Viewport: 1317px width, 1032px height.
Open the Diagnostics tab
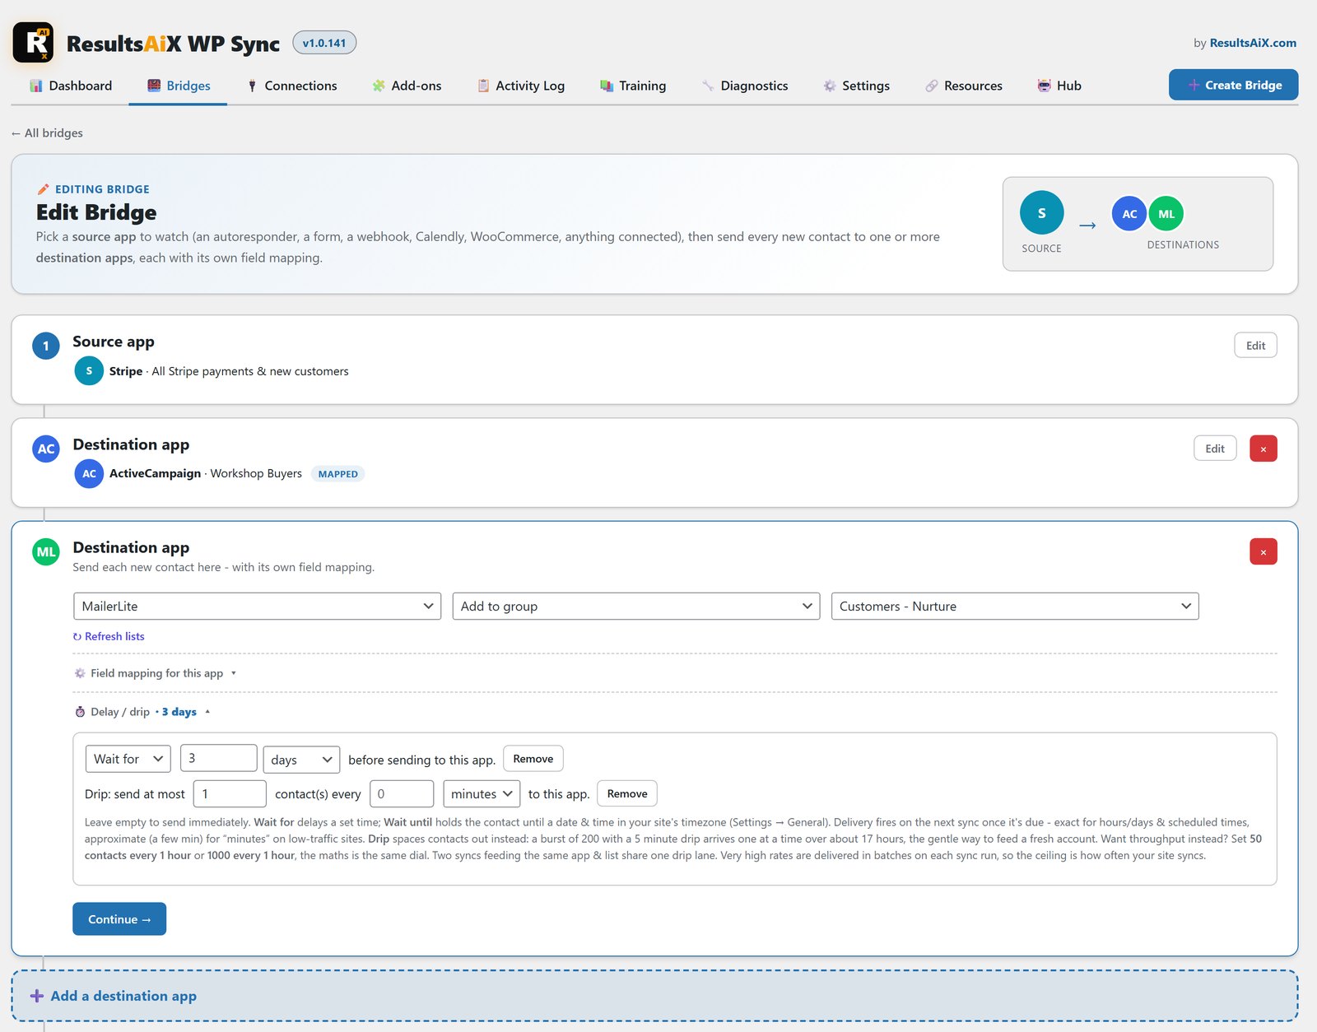[x=745, y=86]
